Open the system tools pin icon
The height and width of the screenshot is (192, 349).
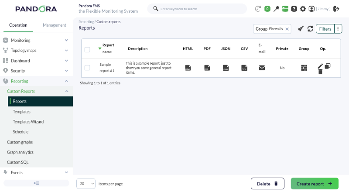(276, 9)
